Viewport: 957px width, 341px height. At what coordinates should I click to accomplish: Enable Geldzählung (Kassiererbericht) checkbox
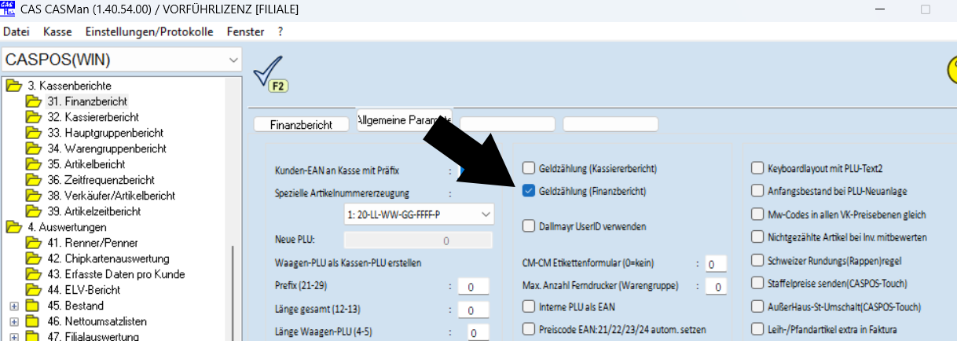pos(529,168)
